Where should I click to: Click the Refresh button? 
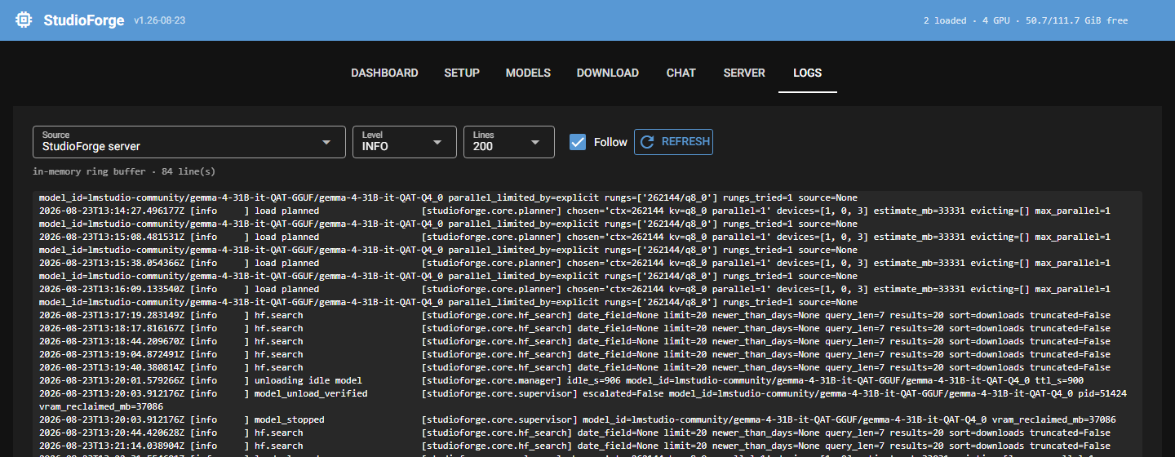point(673,141)
